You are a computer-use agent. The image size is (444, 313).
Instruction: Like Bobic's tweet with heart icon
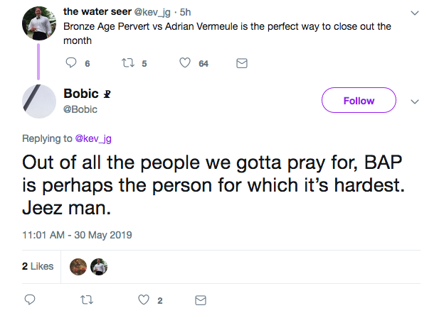click(143, 300)
